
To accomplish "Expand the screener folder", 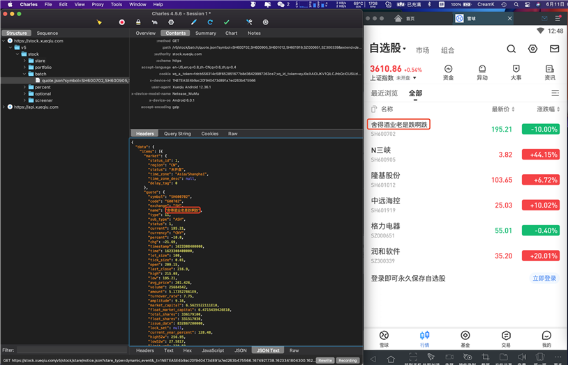I will [x=24, y=100].
